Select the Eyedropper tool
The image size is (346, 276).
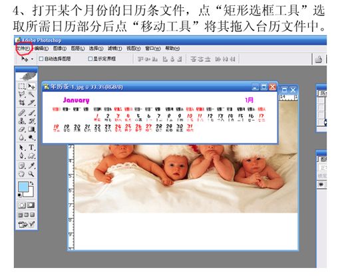pos(31,165)
